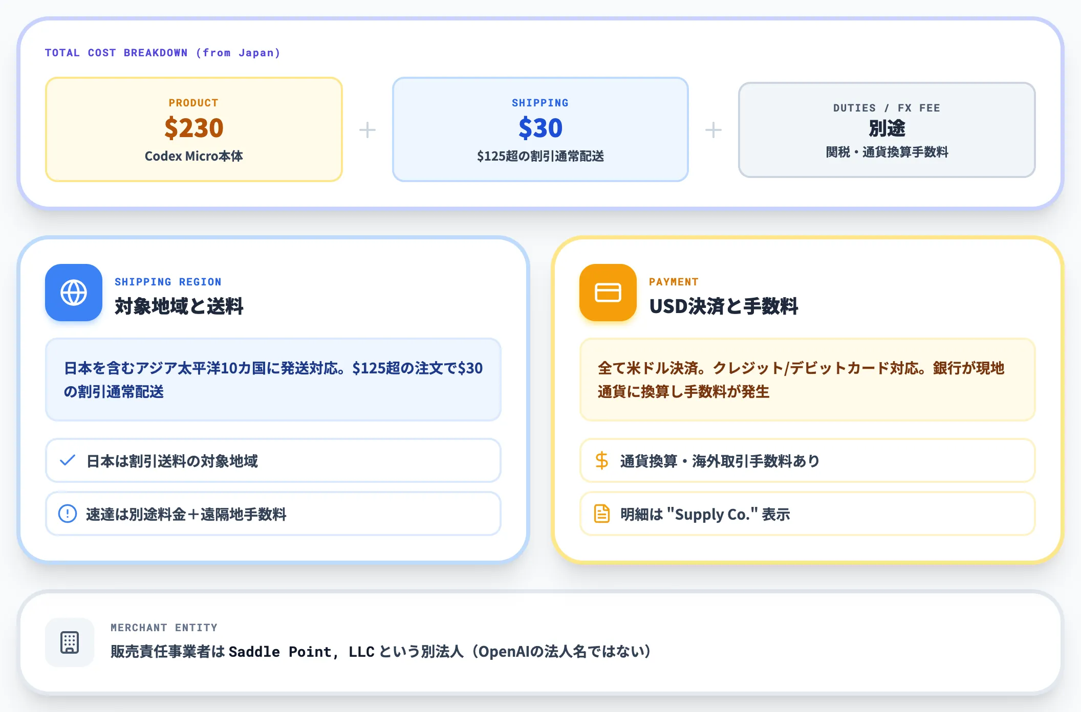Click the blue summary box about アジア太平洋10カ国
This screenshot has width=1081, height=712.
click(273, 380)
